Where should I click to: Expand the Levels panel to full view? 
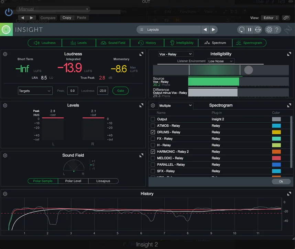tap(141, 105)
